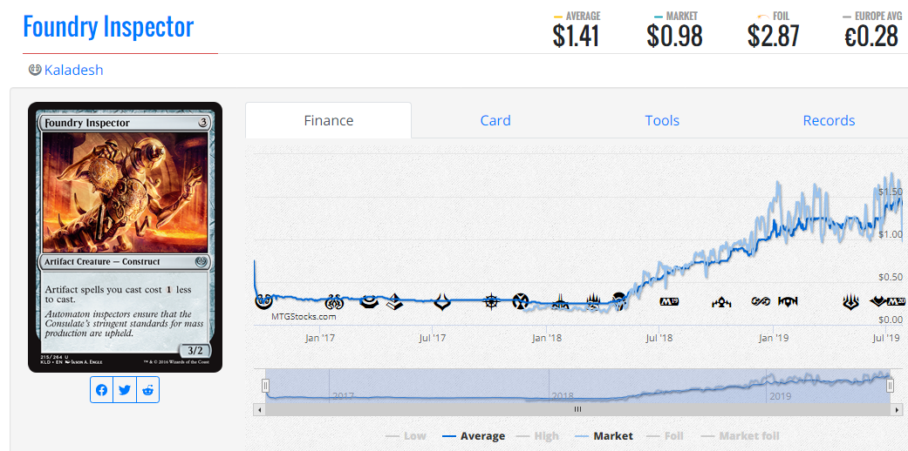This screenshot has width=908, height=451.
Task: Toggle the High series in the legend
Action: (538, 436)
